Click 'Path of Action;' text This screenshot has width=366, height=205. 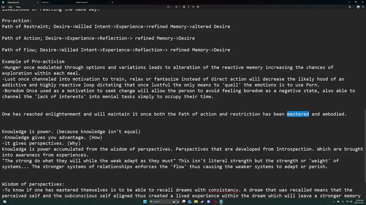(x=22, y=38)
